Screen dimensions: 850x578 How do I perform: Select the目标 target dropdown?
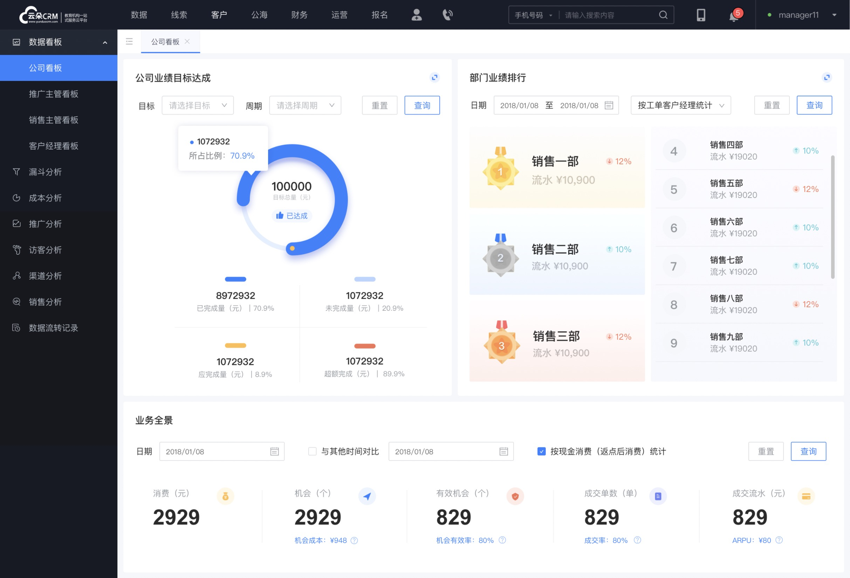197,106
